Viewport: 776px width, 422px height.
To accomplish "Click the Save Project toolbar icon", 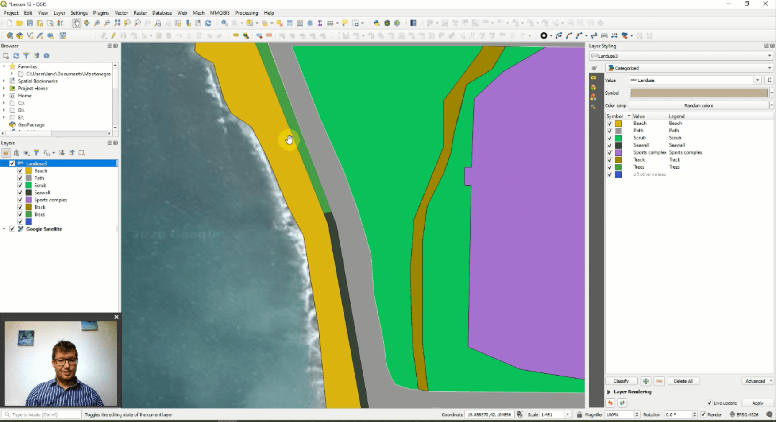I will coord(30,23).
